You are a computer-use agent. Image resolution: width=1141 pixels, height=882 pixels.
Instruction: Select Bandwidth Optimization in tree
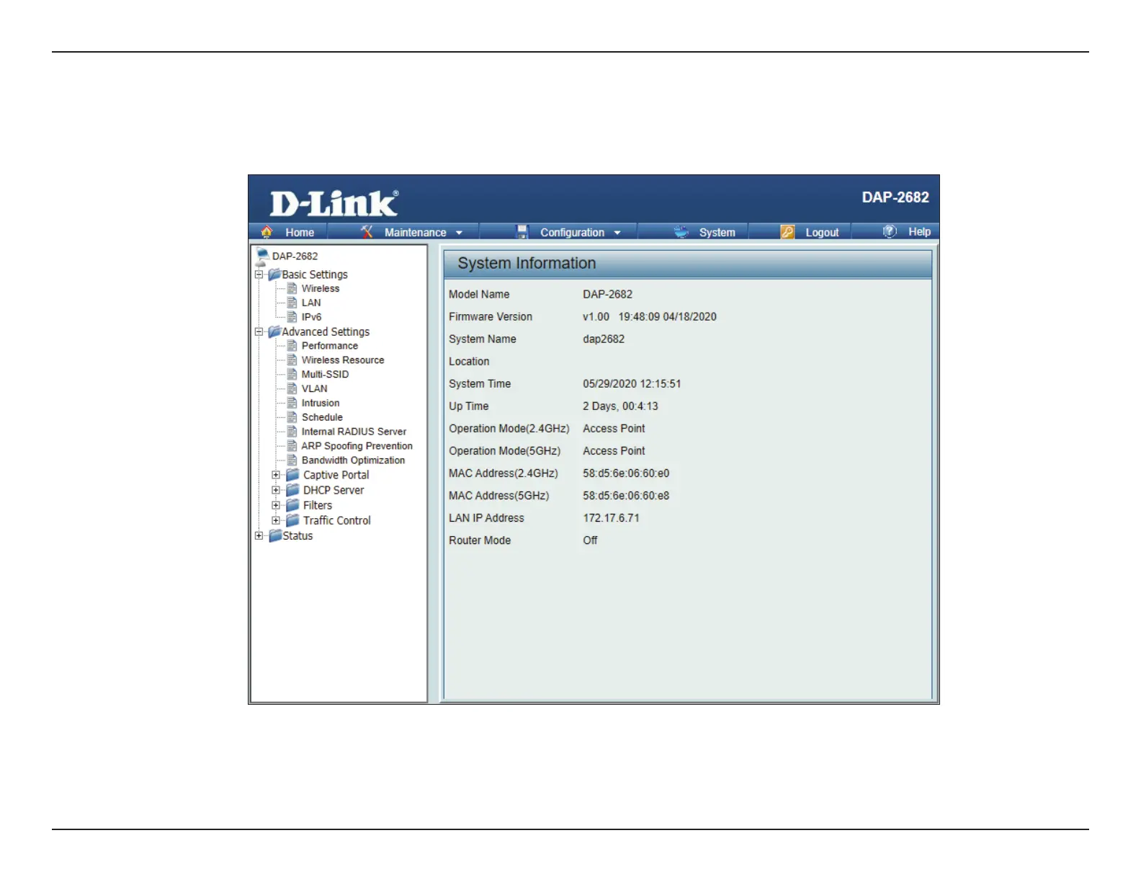pos(353,460)
